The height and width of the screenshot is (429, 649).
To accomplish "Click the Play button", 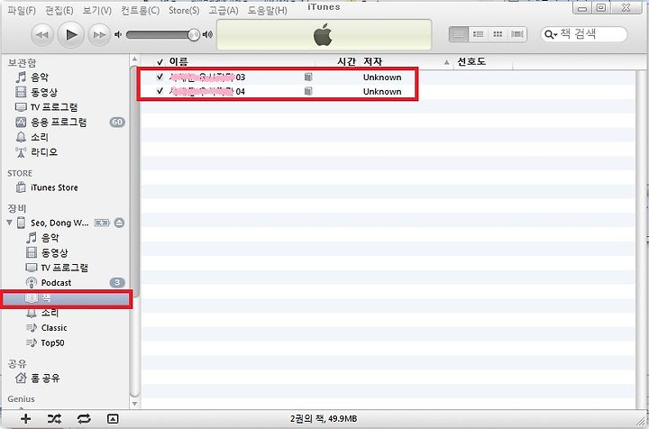I will (71, 35).
